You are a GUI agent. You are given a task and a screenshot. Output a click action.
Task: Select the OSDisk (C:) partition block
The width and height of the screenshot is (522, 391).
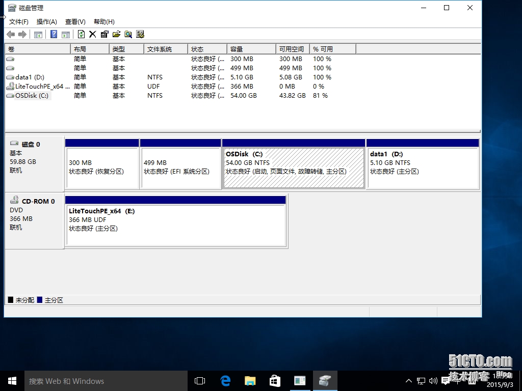[x=294, y=168]
